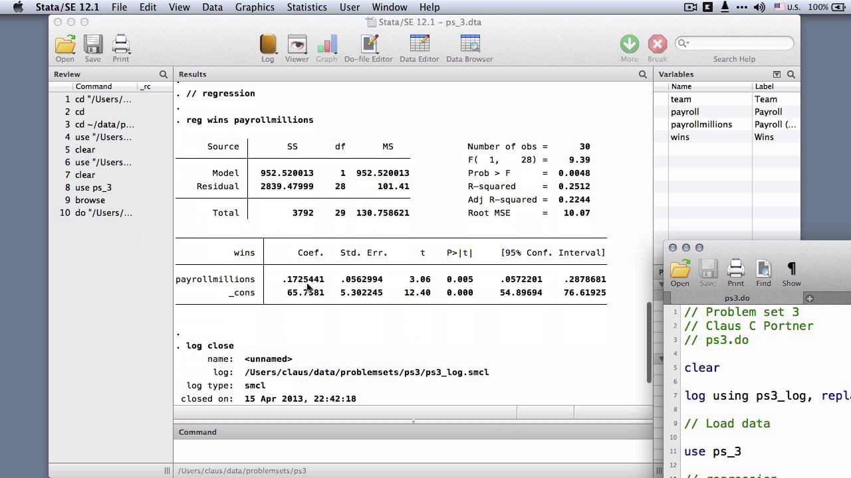
Task: Click the Open folder icon in Stata toolbar
Action: pos(65,44)
